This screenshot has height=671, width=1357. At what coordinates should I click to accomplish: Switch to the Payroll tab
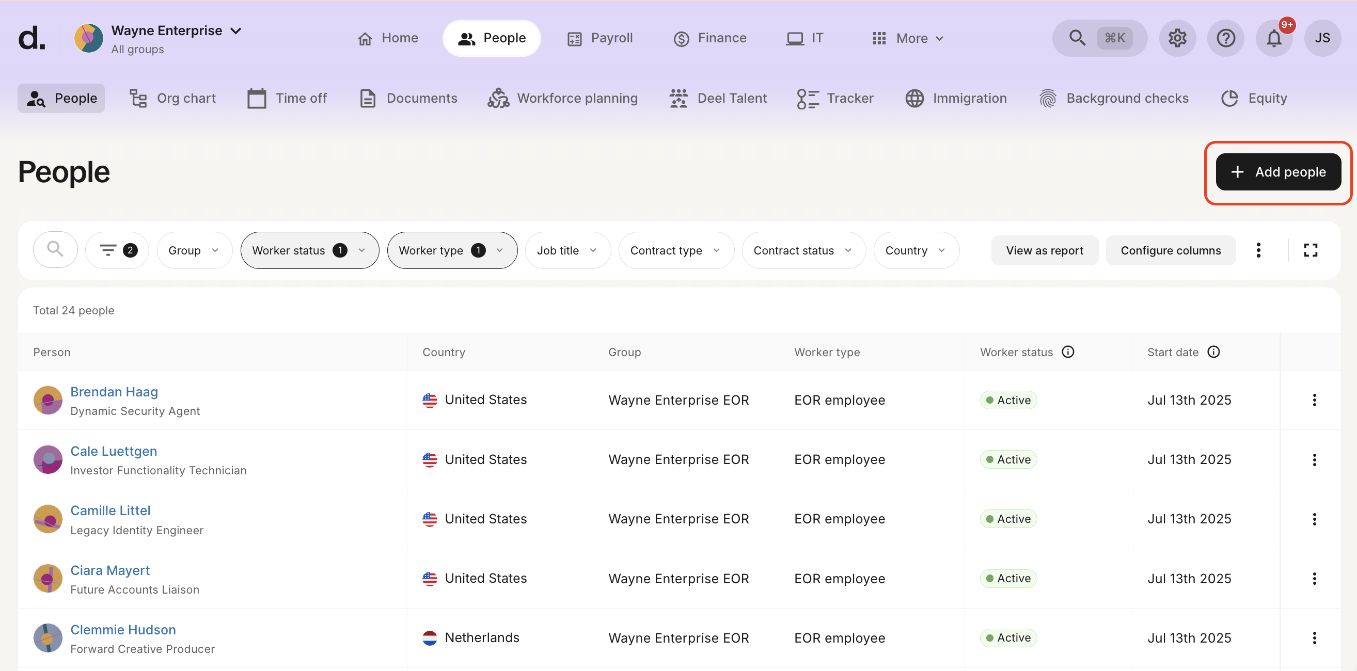(600, 38)
